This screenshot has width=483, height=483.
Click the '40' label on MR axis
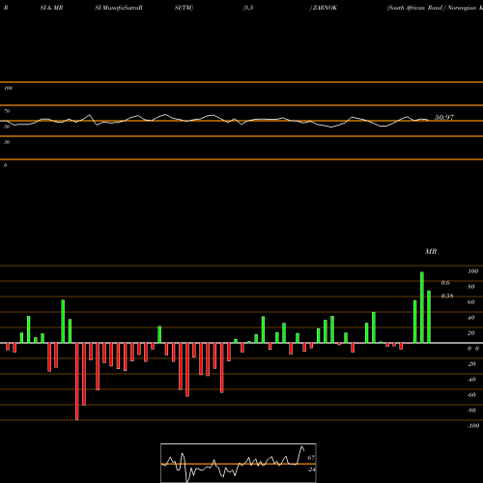(x=471, y=318)
